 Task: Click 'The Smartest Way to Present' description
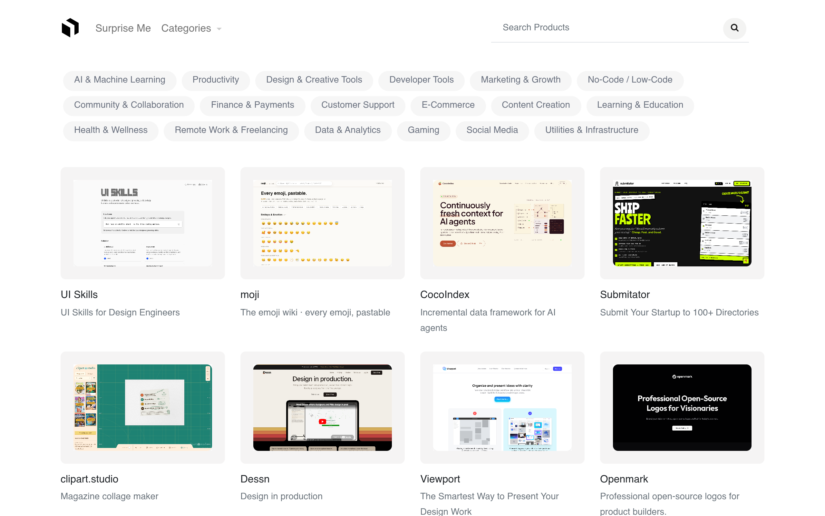click(490, 503)
